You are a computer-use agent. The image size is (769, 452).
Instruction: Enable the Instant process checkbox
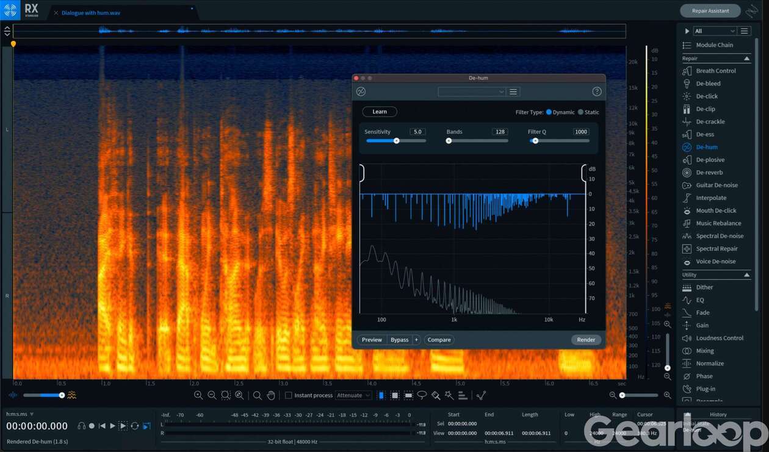pos(289,395)
